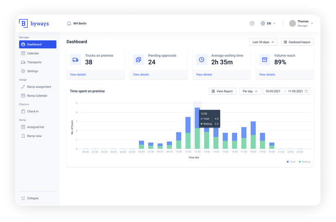Click the Transports truck icon in the sidebar

23,62
